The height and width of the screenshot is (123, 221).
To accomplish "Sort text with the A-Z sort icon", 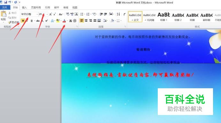I will point(118,14).
